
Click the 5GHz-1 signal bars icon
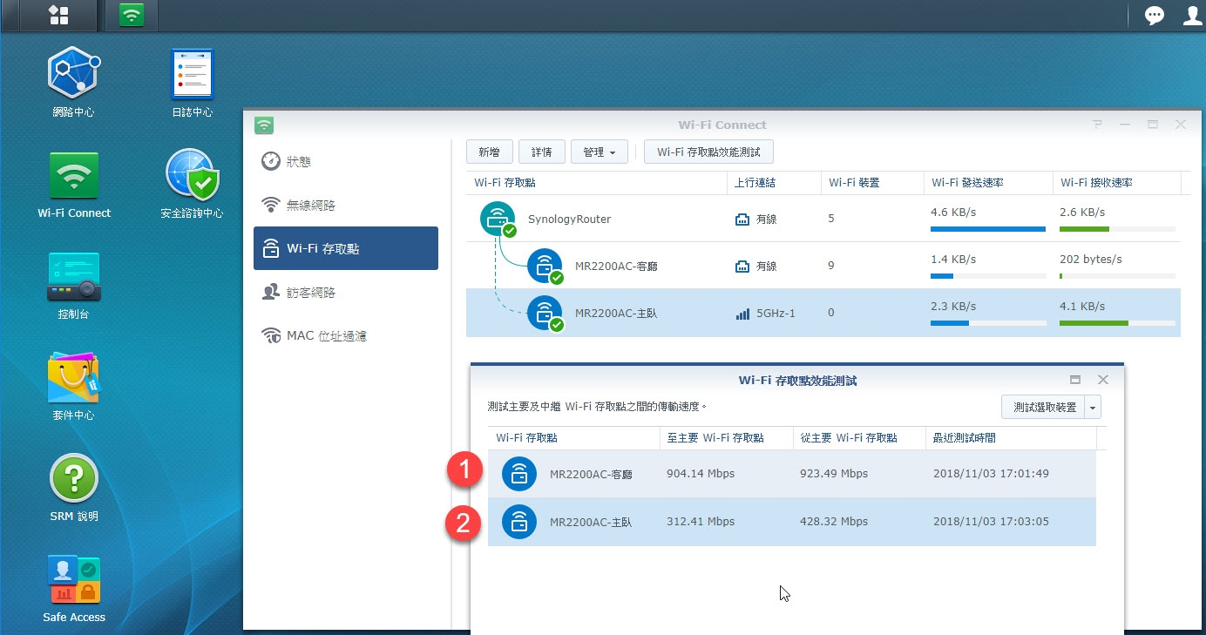742,314
